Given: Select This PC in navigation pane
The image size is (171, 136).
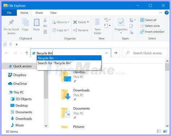Looking at the screenshot, I should pyautogui.click(x=16, y=92).
